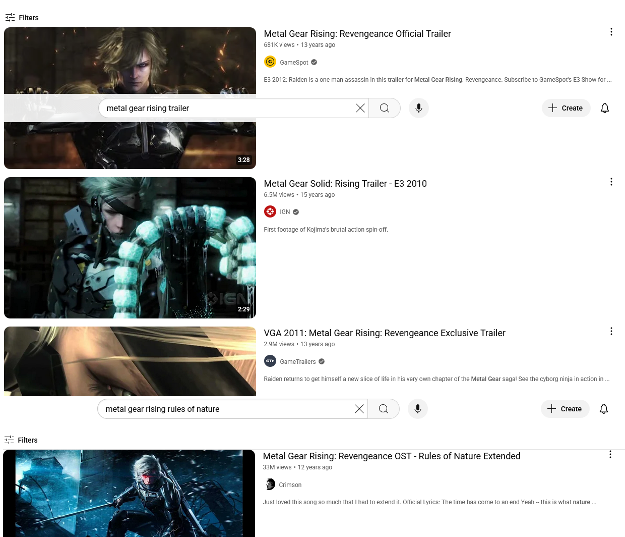This screenshot has height=537, width=625.
Task: Open 'VGA 2011: Metal Gear Rising' title
Action: pos(385,333)
